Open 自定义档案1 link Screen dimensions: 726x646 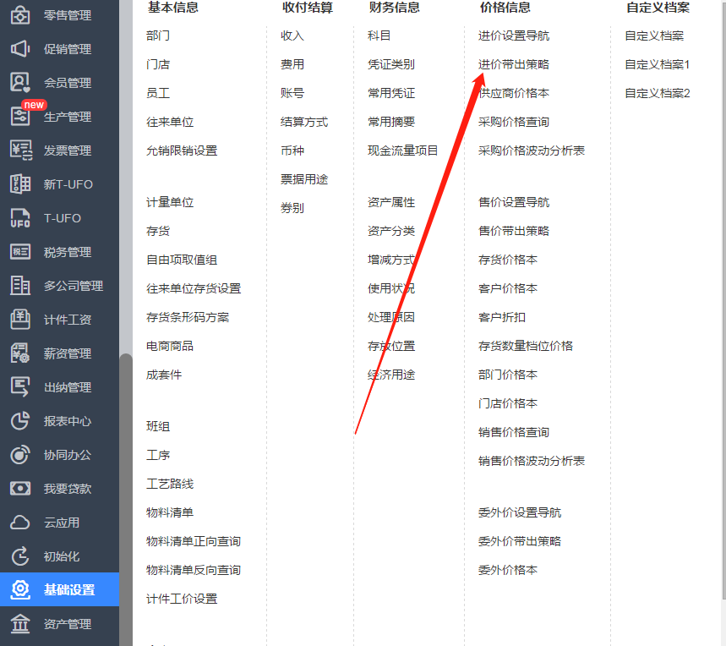pos(658,64)
